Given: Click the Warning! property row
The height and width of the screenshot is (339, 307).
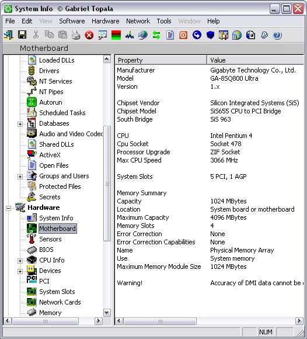Looking at the screenshot, I should coord(209,283).
